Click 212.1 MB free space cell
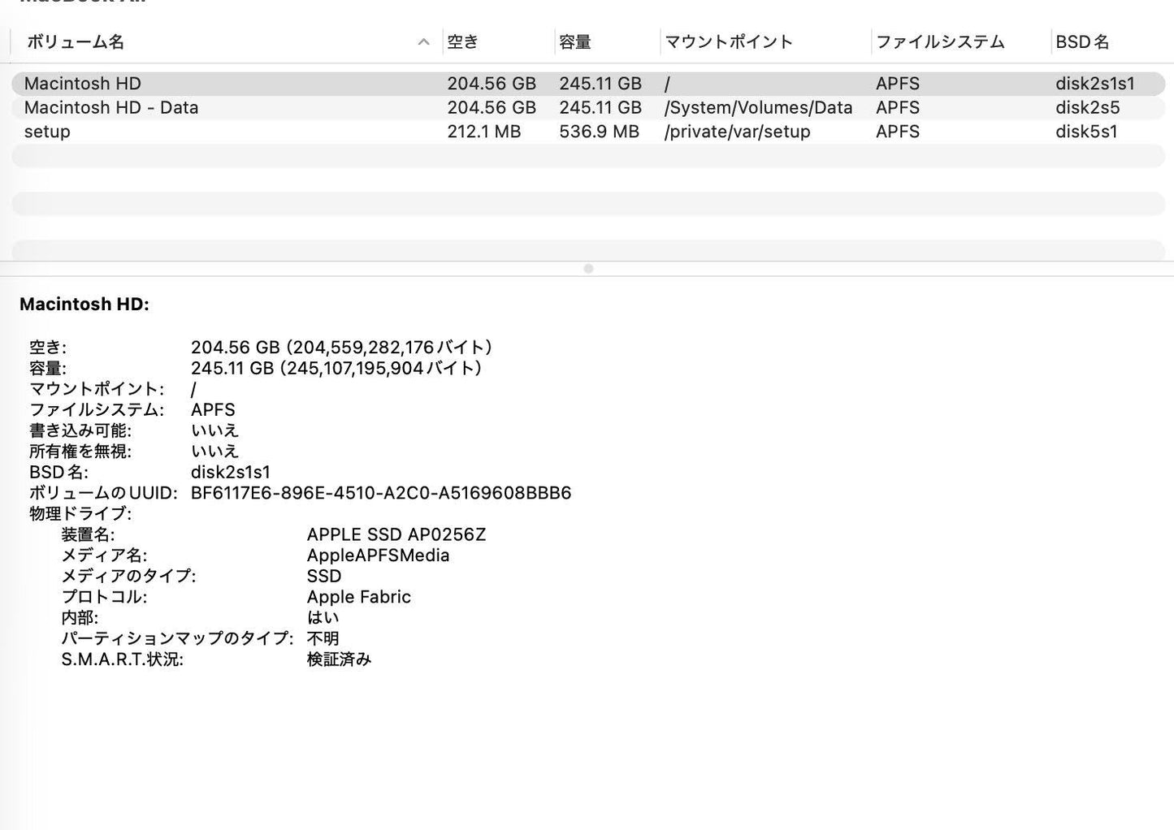 483,132
